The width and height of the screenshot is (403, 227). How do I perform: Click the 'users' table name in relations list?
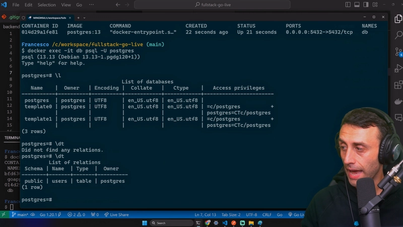[59, 181]
